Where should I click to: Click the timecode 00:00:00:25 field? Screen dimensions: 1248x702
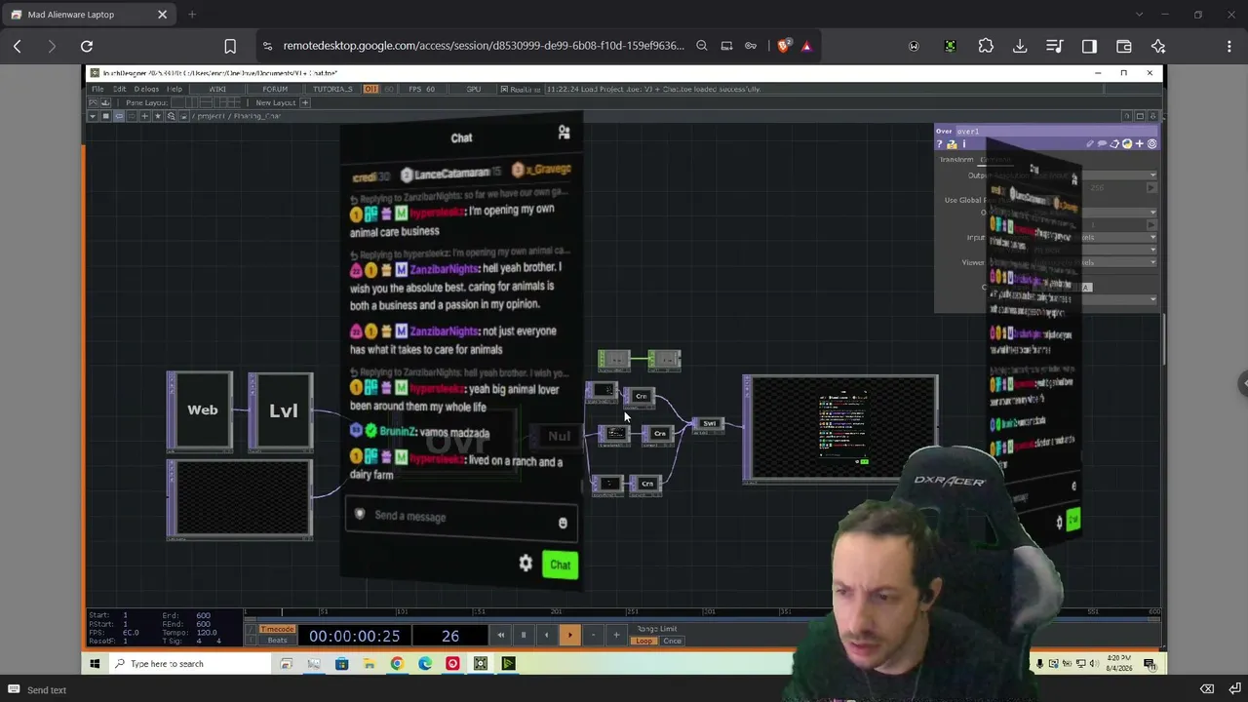click(354, 636)
